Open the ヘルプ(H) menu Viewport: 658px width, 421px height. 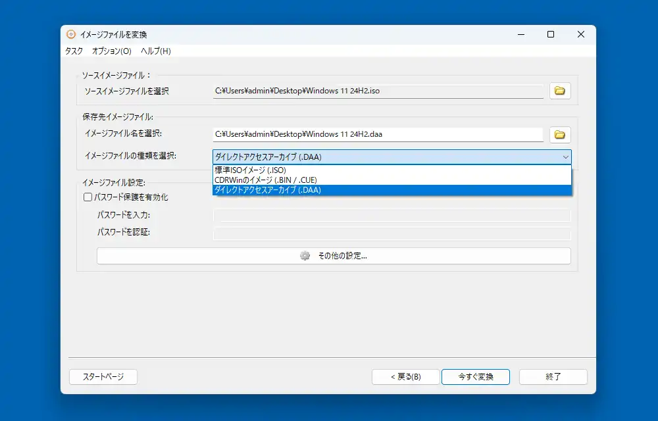[x=156, y=51]
